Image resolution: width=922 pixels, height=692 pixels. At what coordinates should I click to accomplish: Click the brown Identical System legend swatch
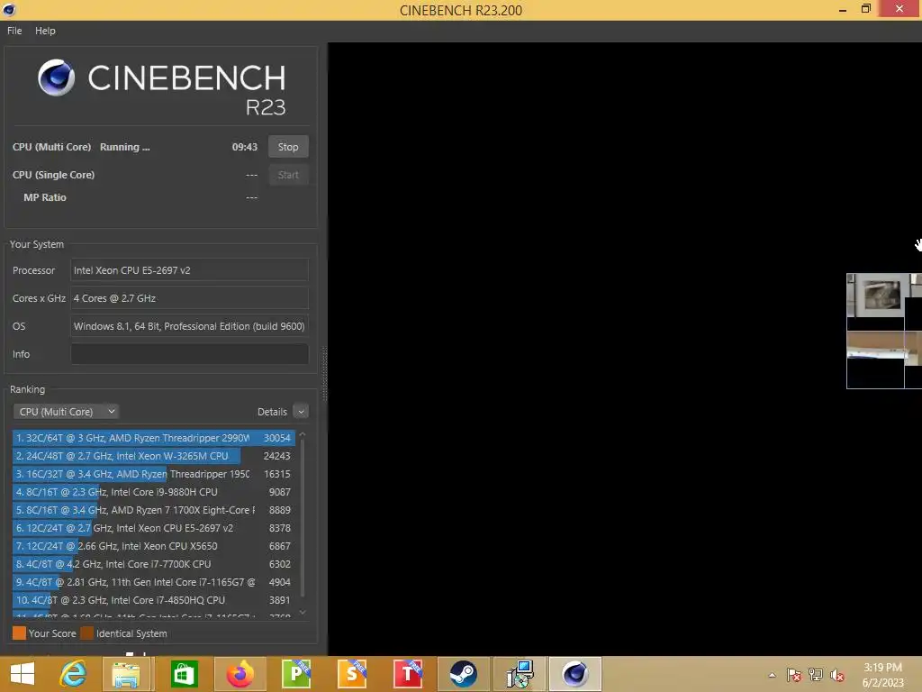[x=87, y=633]
